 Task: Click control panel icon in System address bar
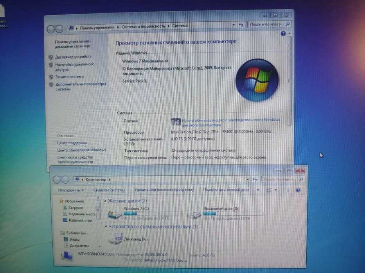(72, 28)
